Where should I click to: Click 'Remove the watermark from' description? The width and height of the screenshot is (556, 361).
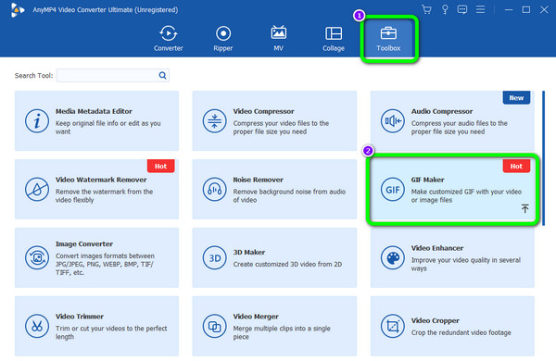104,195
